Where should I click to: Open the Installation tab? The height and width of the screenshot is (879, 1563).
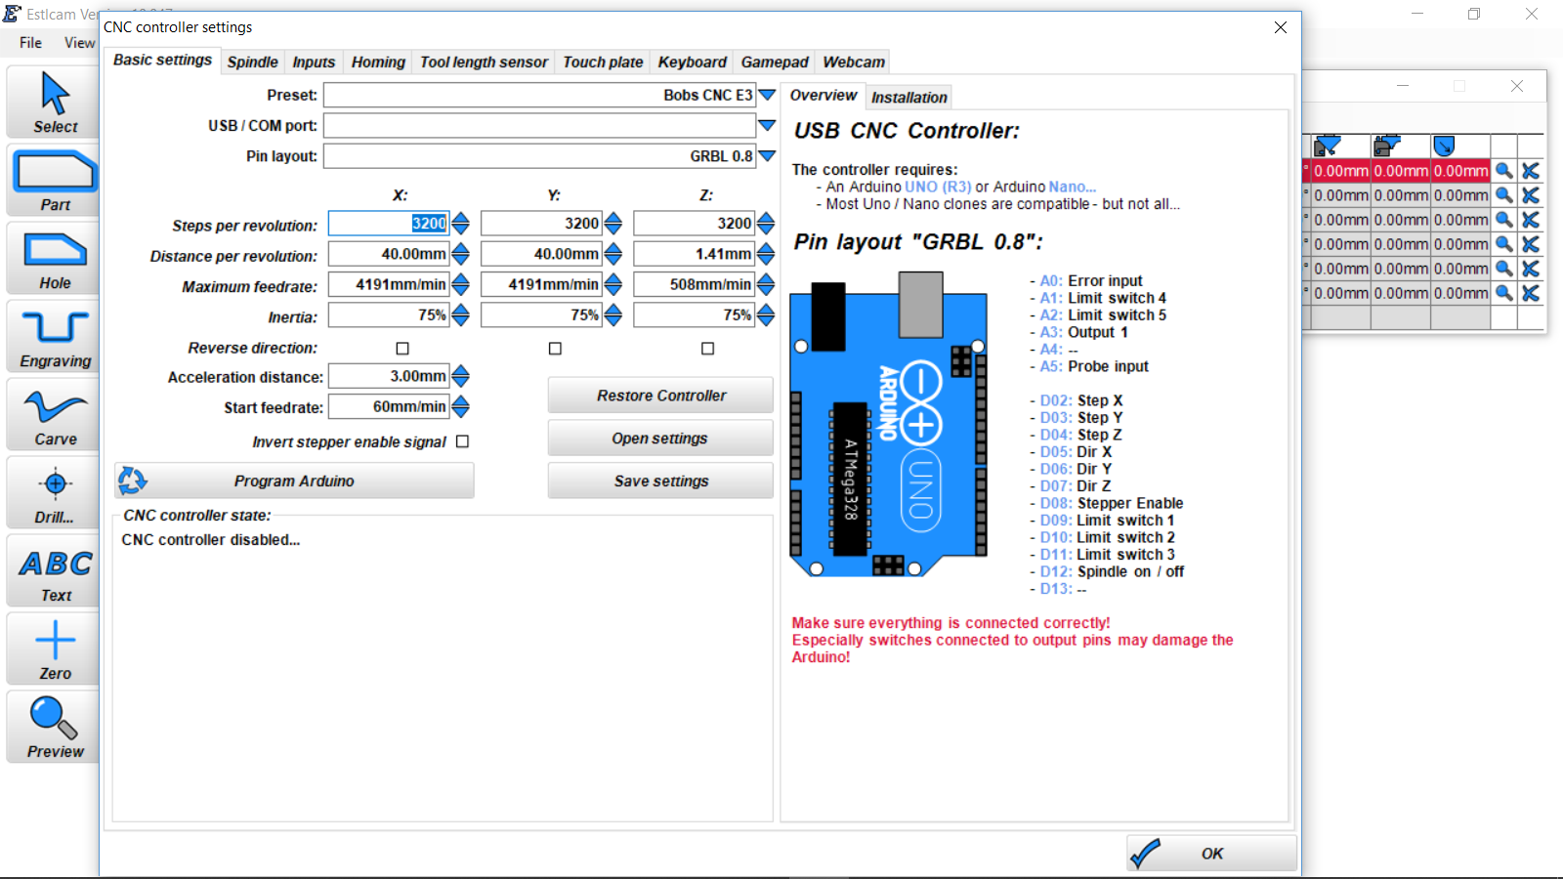coord(908,98)
